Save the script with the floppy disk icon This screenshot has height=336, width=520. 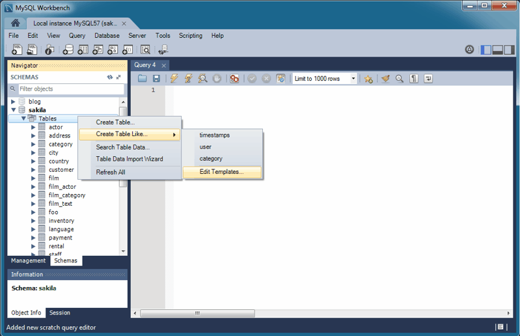click(156, 79)
